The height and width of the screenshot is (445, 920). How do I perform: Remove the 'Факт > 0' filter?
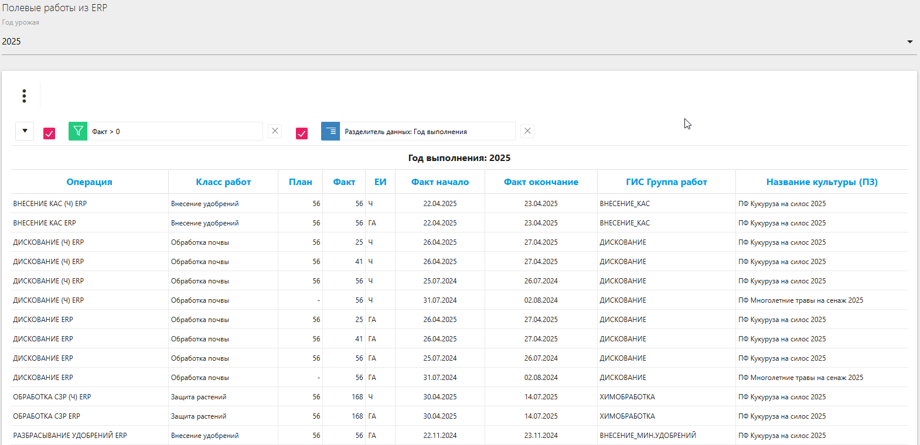coord(275,131)
